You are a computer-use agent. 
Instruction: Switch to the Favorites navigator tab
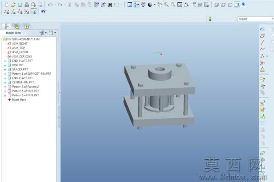click(27, 26)
